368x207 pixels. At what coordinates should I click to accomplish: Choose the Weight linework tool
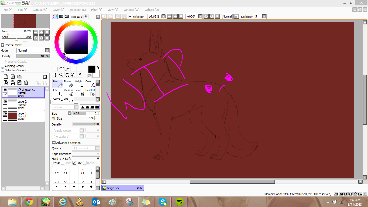[79, 84]
